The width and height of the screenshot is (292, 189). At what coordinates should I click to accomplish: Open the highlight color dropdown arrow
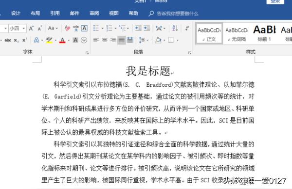(55, 40)
